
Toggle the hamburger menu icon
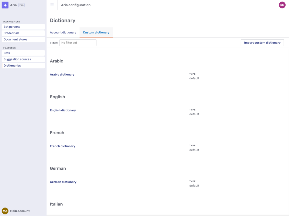(x=52, y=5)
